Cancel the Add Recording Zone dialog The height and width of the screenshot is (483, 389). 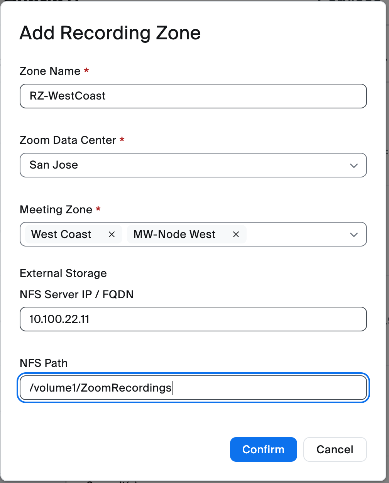335,449
